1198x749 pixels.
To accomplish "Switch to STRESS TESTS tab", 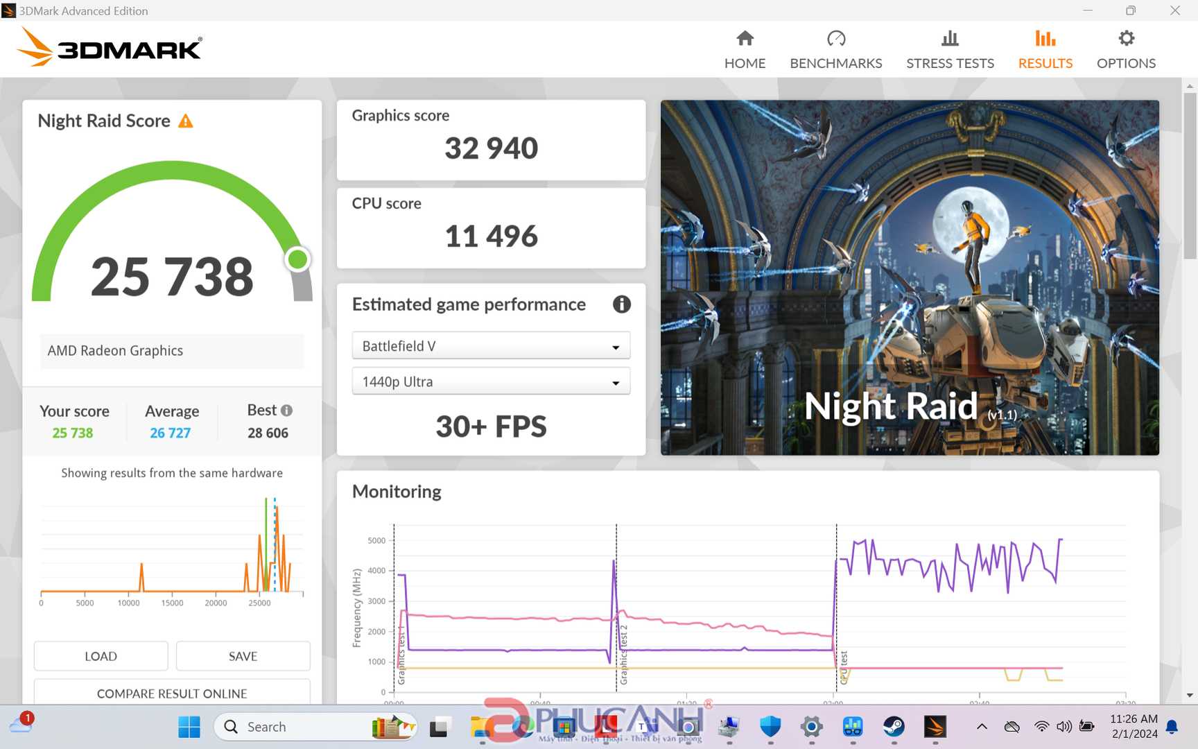I will pyautogui.click(x=950, y=50).
